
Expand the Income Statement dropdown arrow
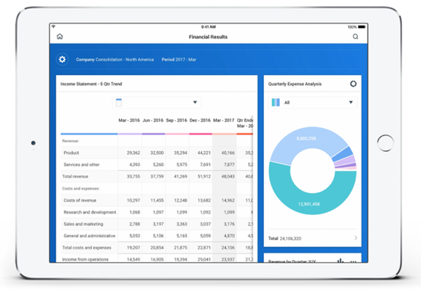[x=194, y=102]
